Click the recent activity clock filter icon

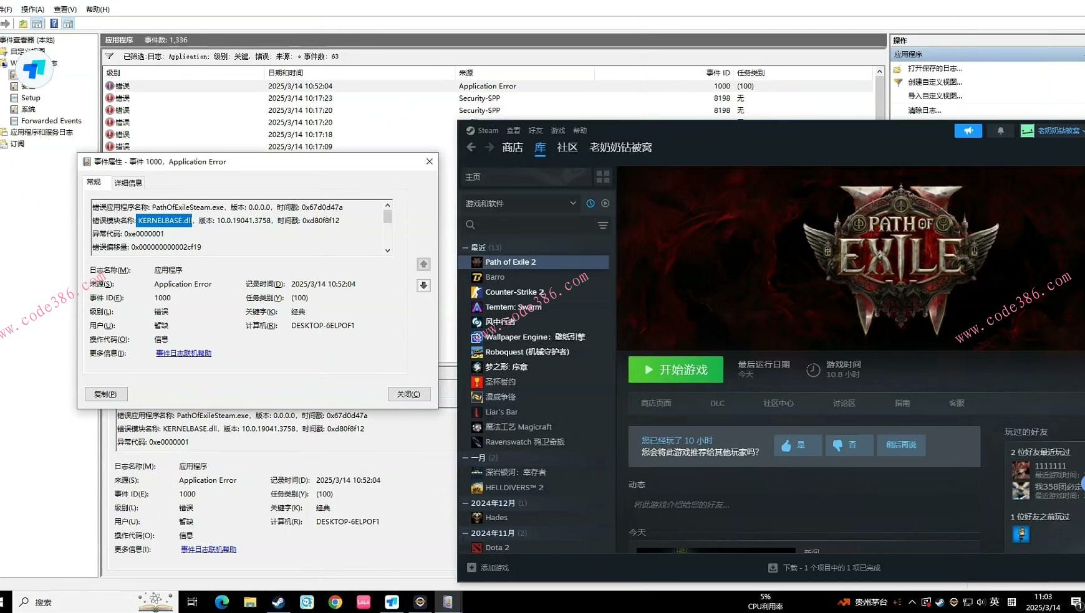[x=591, y=204]
